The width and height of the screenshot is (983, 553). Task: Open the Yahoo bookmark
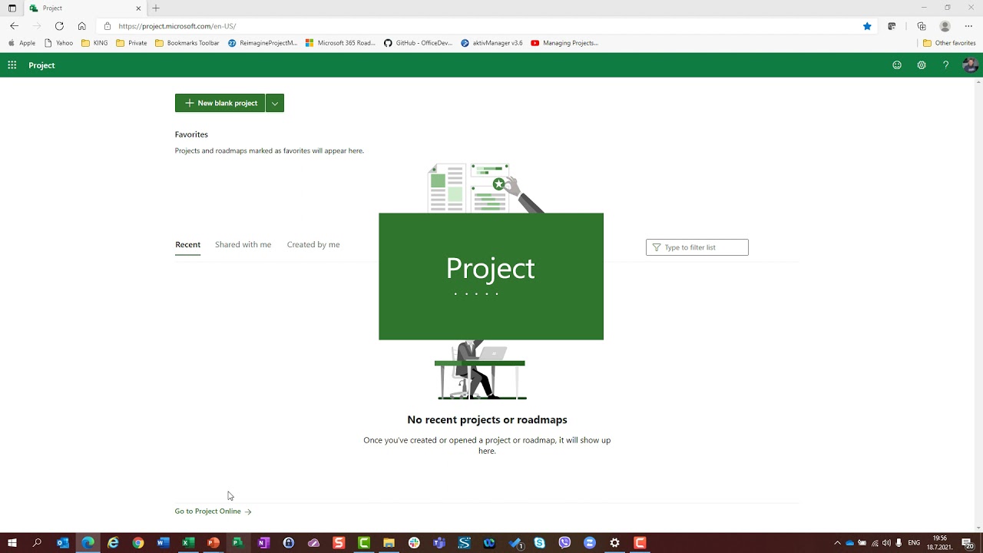point(59,43)
